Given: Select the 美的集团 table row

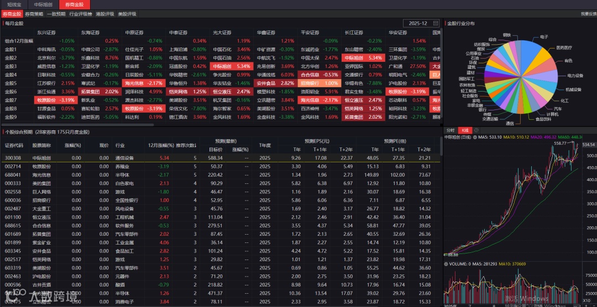Looking at the screenshot, I should click(x=220, y=183).
